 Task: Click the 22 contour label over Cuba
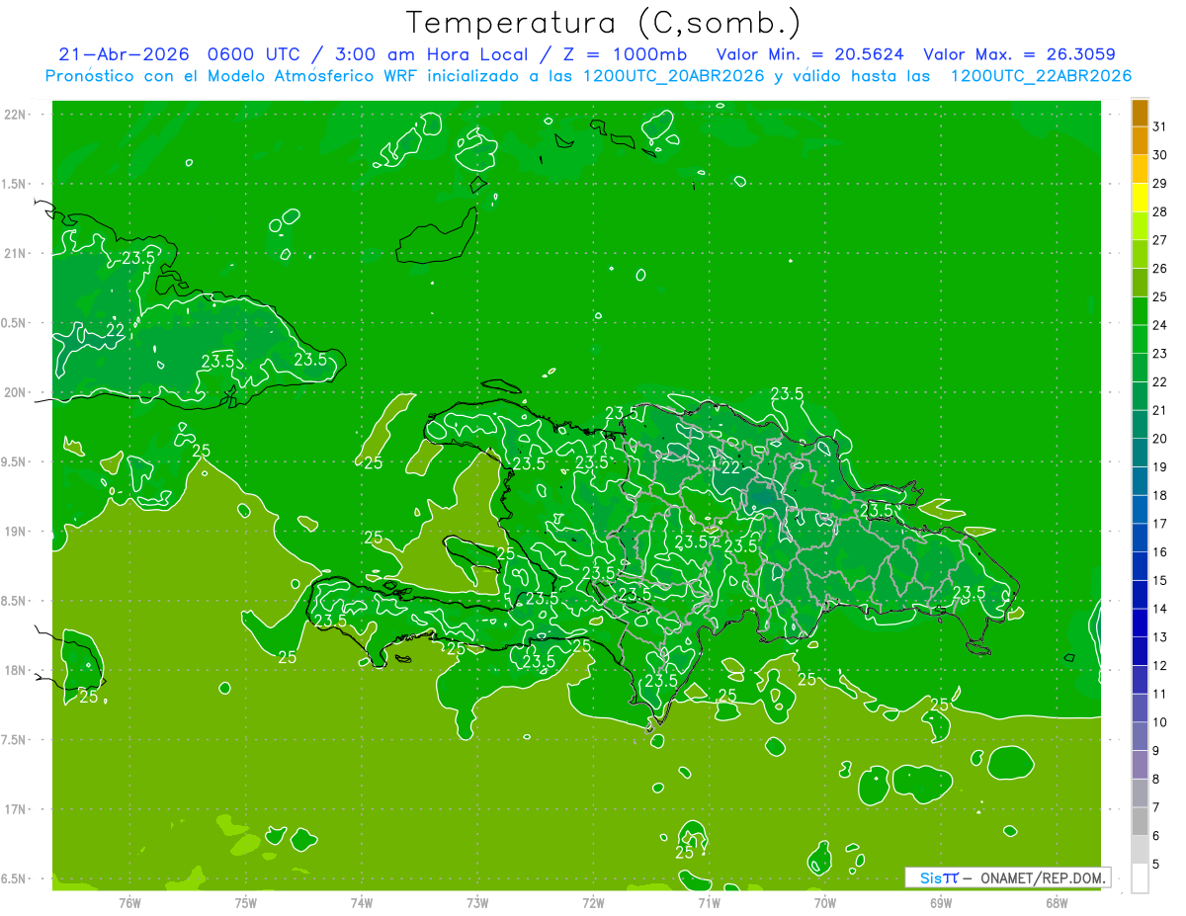(115, 330)
